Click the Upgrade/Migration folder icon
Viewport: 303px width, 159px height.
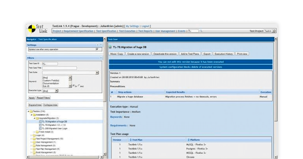tap(37, 118)
